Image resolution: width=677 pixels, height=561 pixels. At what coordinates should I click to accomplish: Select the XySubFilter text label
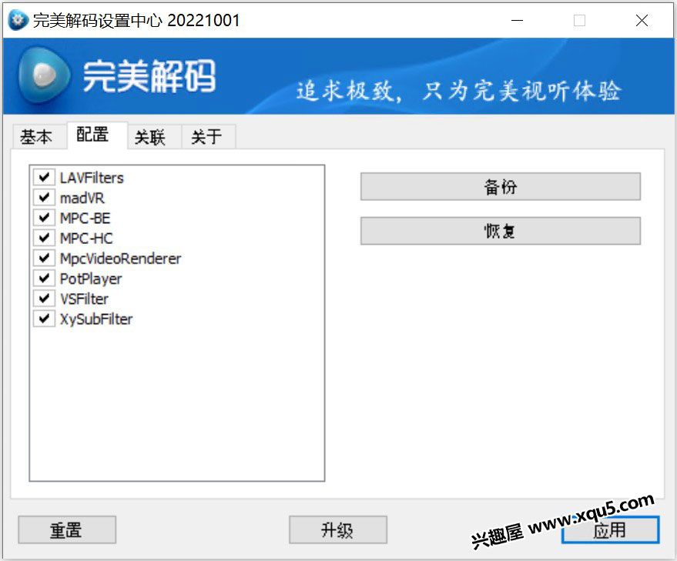tap(96, 319)
